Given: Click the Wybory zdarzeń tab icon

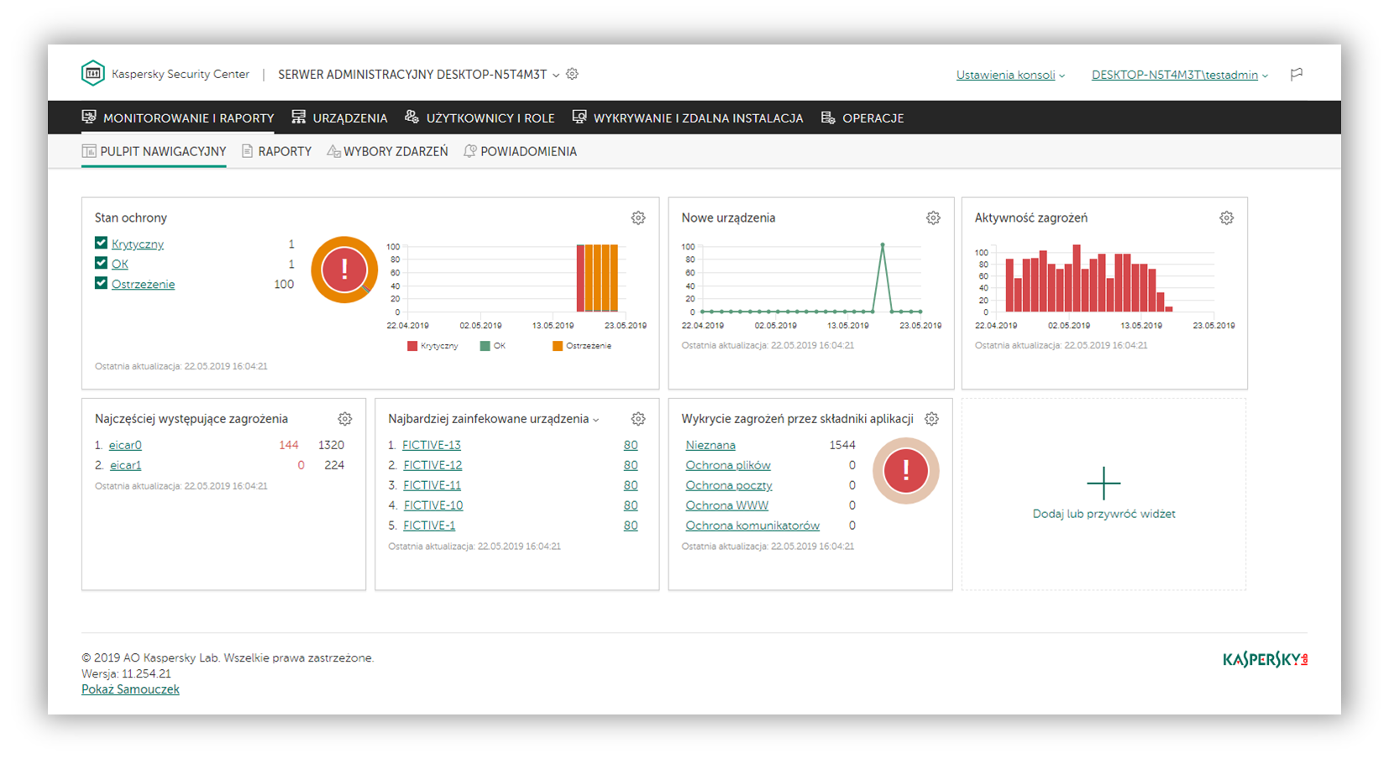Looking at the screenshot, I should click(x=333, y=151).
